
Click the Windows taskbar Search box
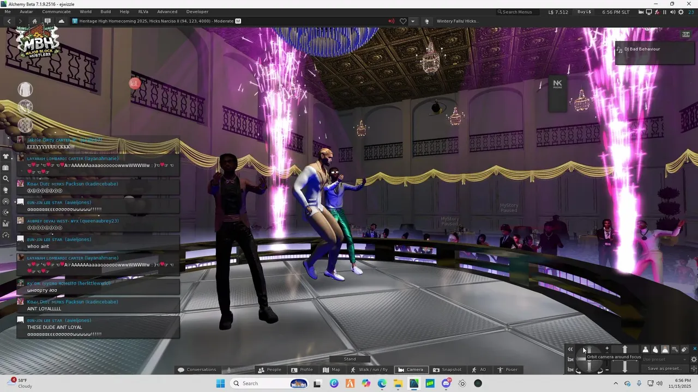[270, 383]
